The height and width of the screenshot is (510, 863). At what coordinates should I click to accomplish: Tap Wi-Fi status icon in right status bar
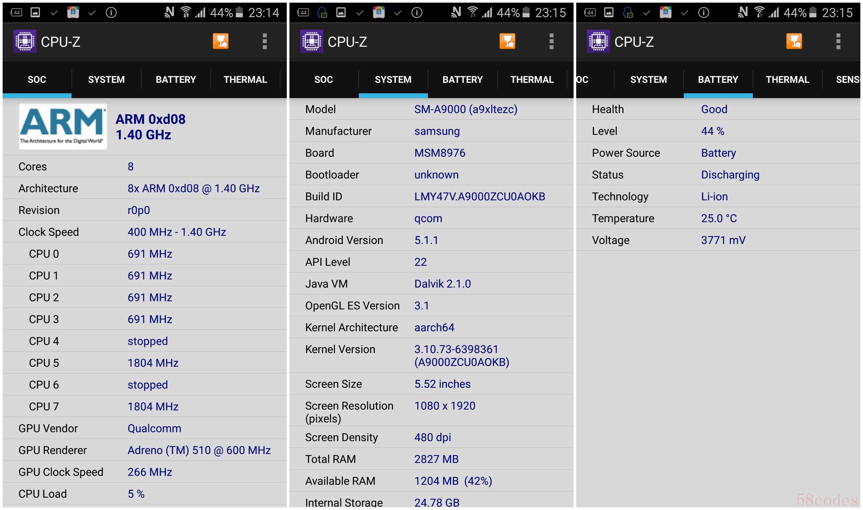pos(759,12)
